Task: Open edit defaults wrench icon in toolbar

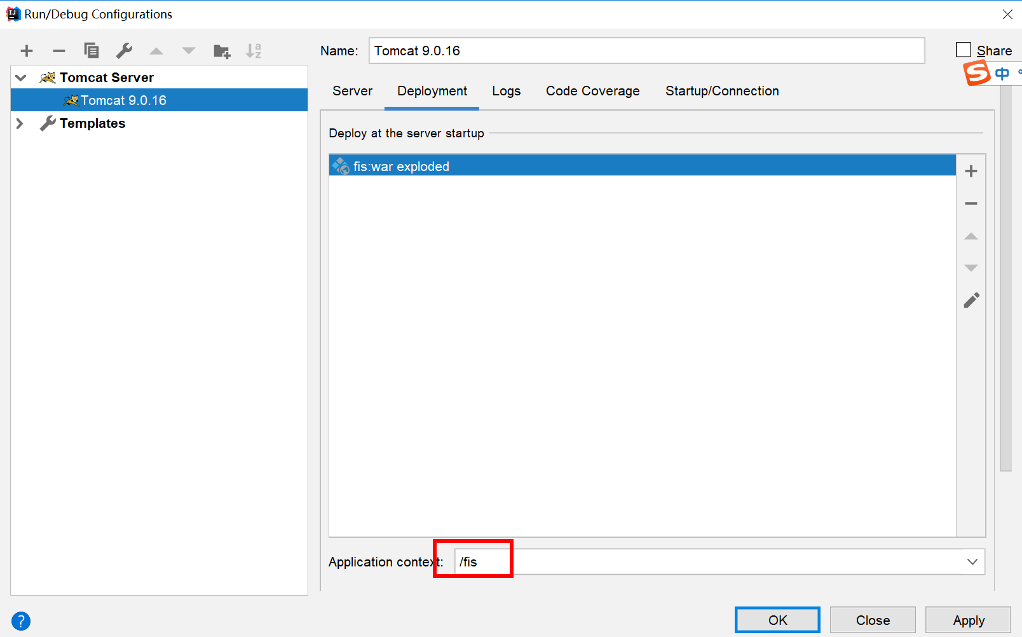Action: (x=124, y=50)
